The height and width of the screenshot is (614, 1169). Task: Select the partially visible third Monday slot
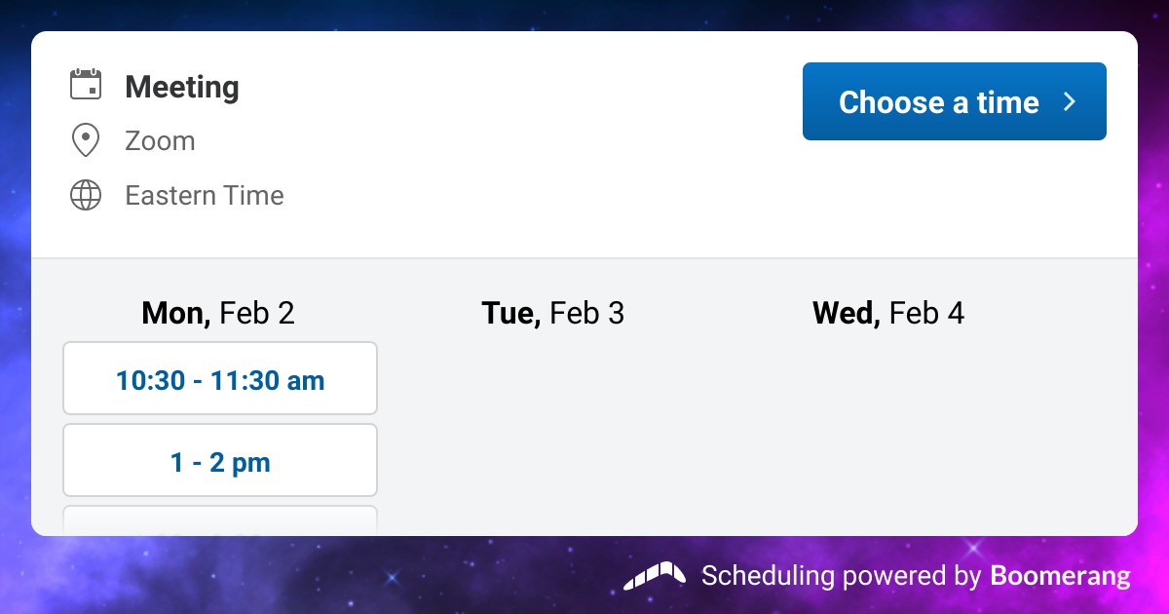click(220, 520)
